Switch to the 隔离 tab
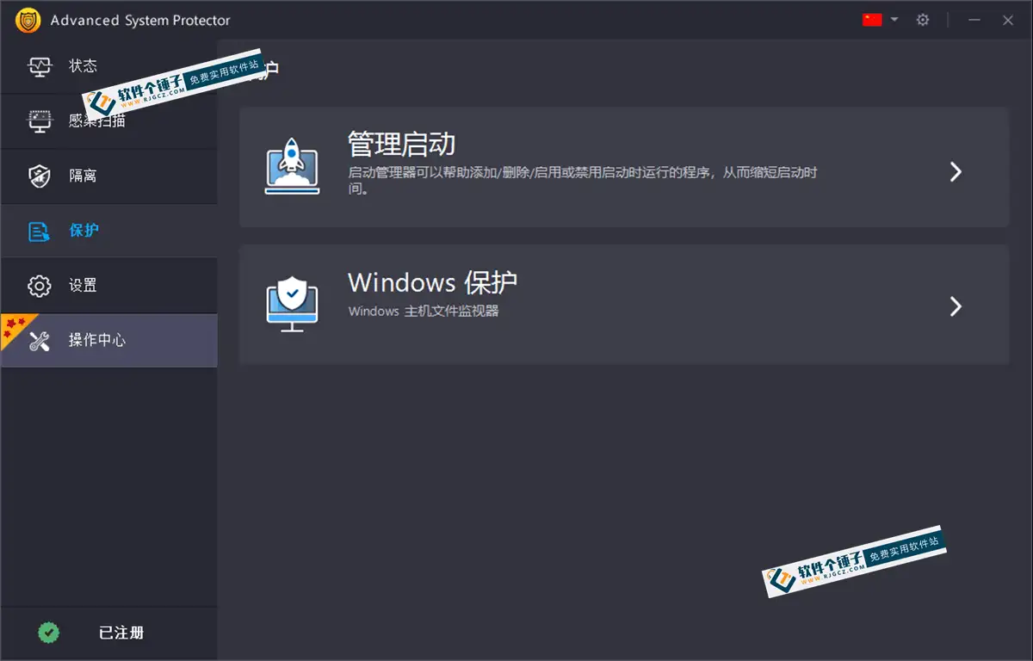The image size is (1033, 661). click(x=108, y=176)
